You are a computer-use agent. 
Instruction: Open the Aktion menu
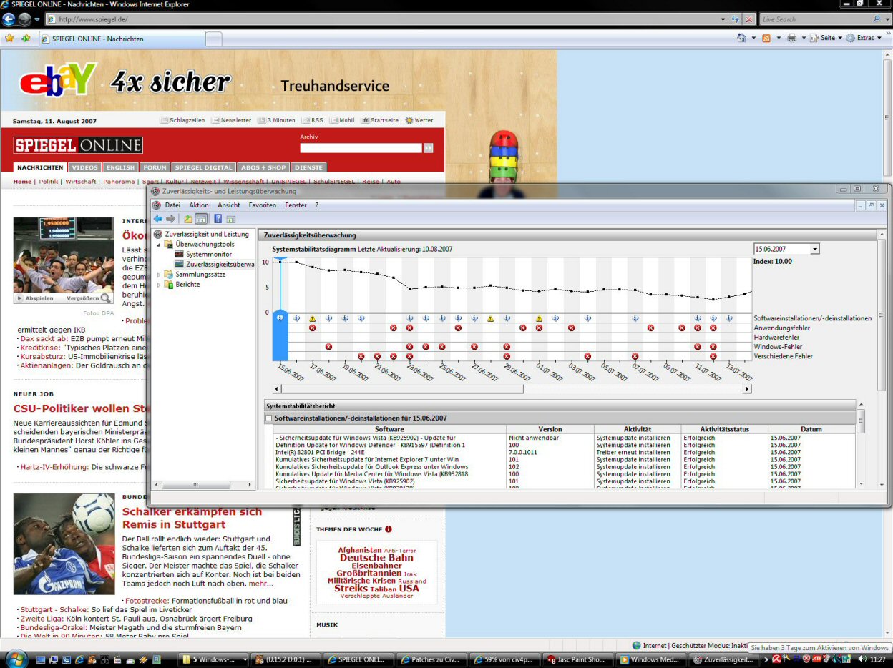pyautogui.click(x=199, y=205)
